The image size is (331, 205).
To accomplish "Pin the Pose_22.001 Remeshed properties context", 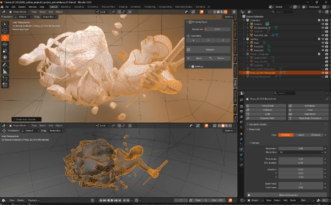I will pyautogui.click(x=327, y=99).
